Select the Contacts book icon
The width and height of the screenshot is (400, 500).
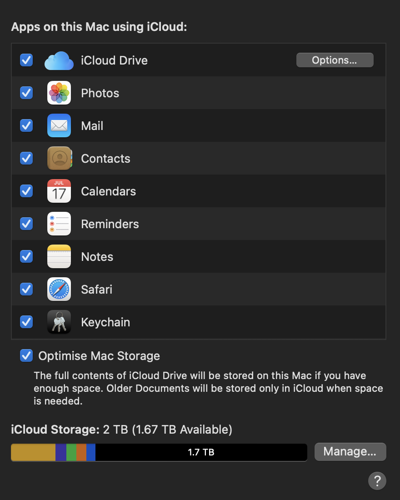60,158
